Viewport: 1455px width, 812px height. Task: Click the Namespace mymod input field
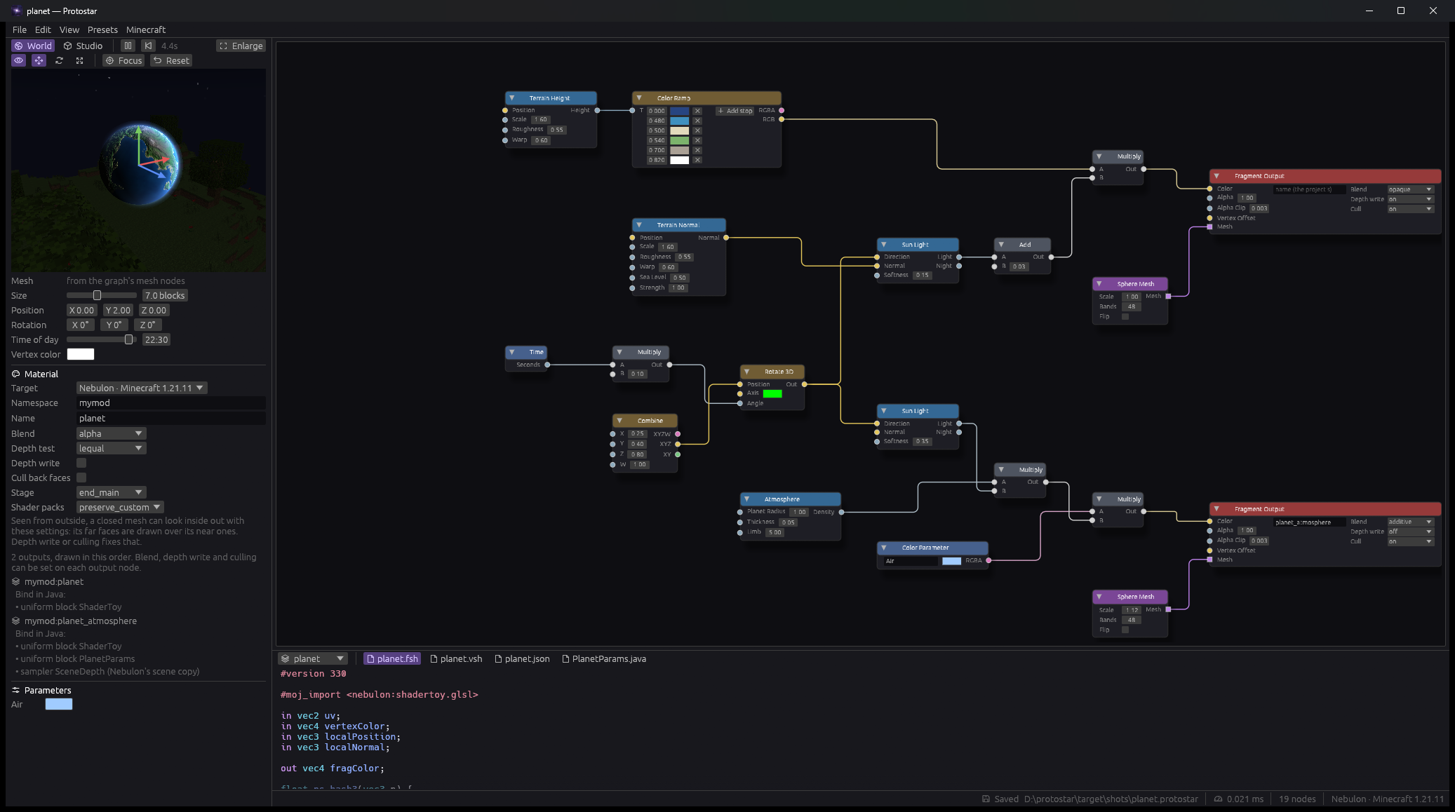tap(170, 402)
